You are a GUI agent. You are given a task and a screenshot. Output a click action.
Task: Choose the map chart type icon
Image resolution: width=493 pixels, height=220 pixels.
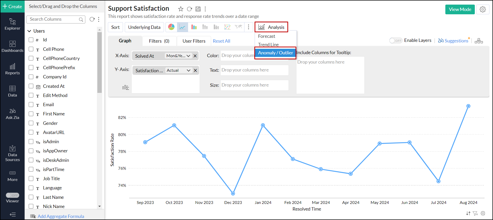[x=239, y=27]
